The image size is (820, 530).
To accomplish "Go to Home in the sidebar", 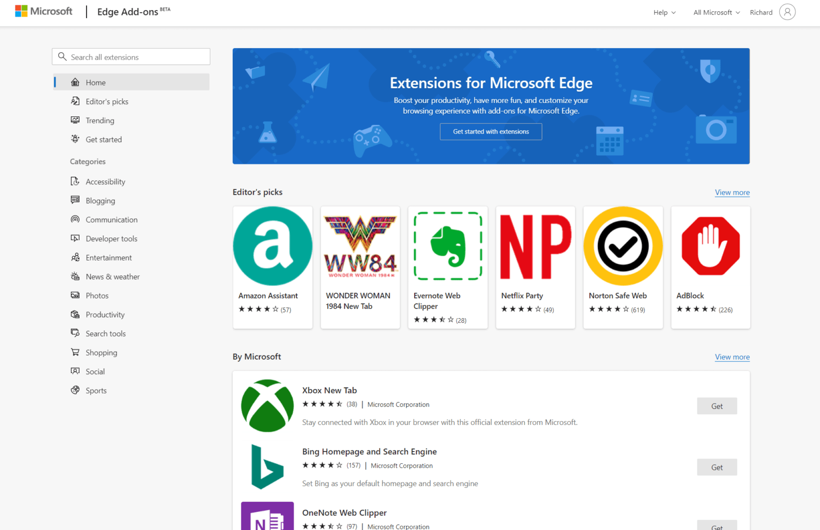I will 96,82.
